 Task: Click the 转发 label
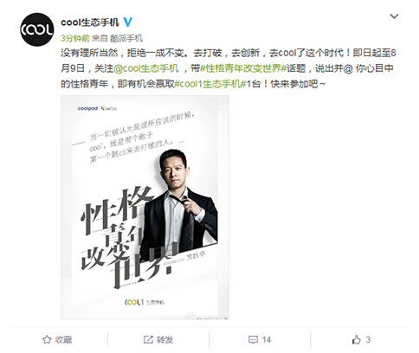coord(165,339)
